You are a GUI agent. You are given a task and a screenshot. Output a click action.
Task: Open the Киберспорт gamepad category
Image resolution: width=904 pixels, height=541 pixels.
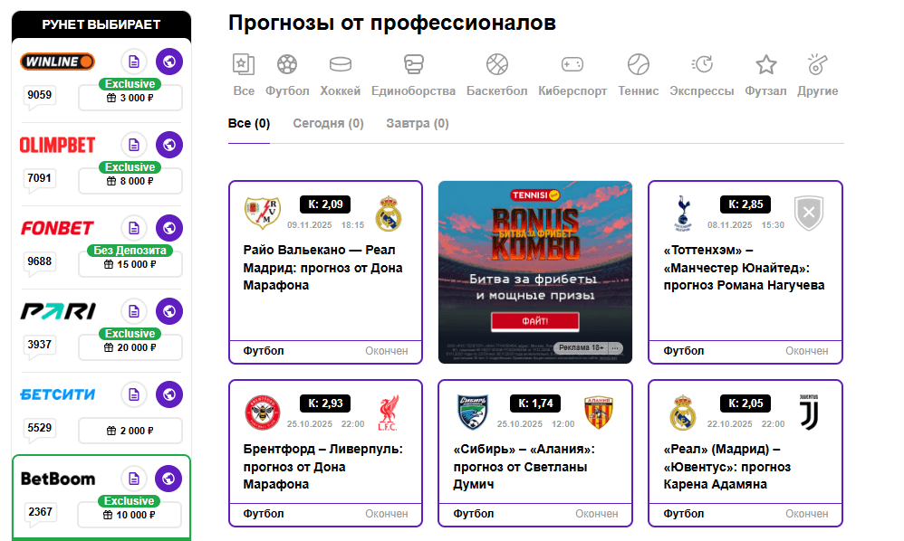[x=572, y=64]
